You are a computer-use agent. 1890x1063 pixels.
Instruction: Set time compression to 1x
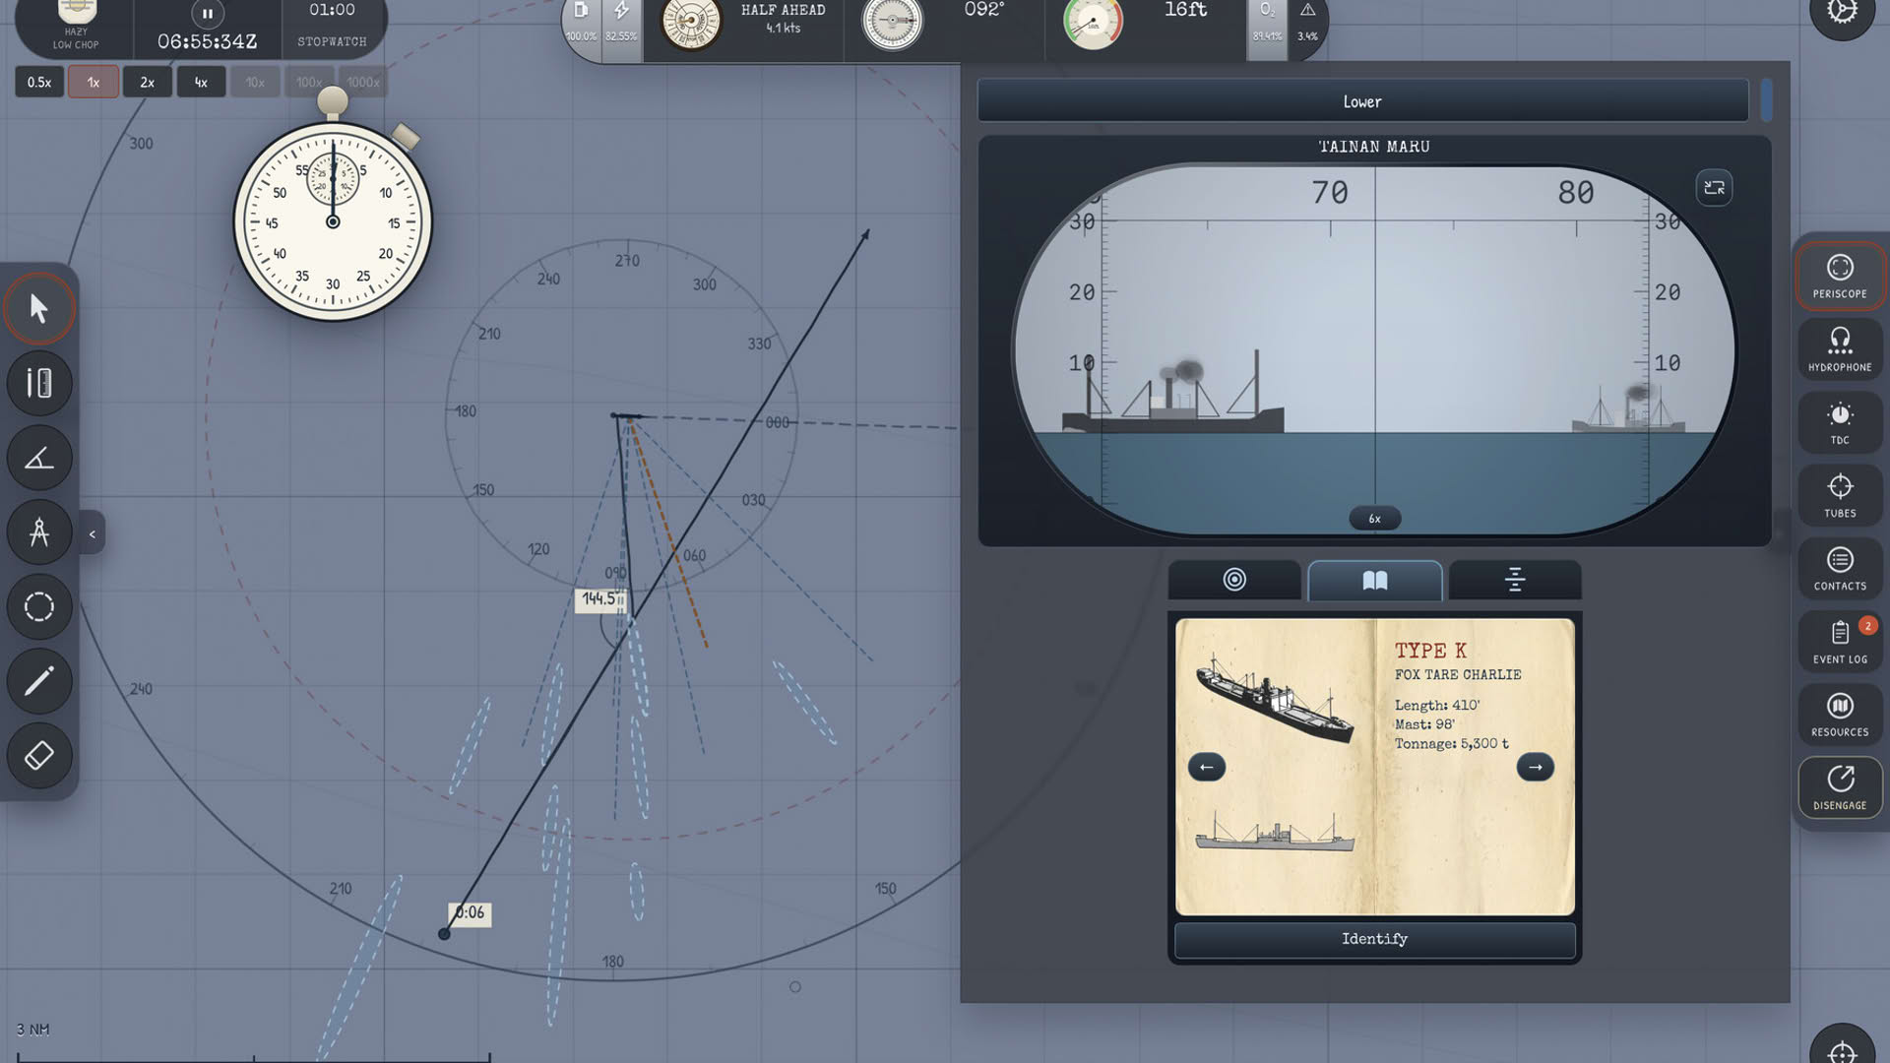(x=94, y=82)
